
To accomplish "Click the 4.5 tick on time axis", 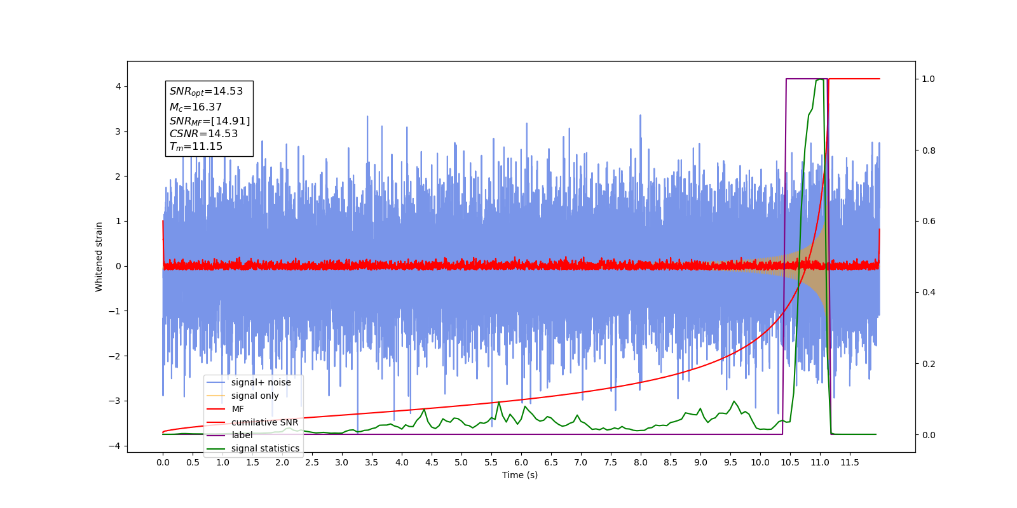I will coord(432,462).
